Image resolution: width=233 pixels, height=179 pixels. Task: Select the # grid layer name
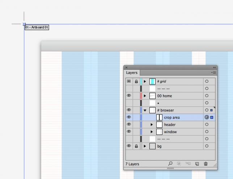pos(161,81)
